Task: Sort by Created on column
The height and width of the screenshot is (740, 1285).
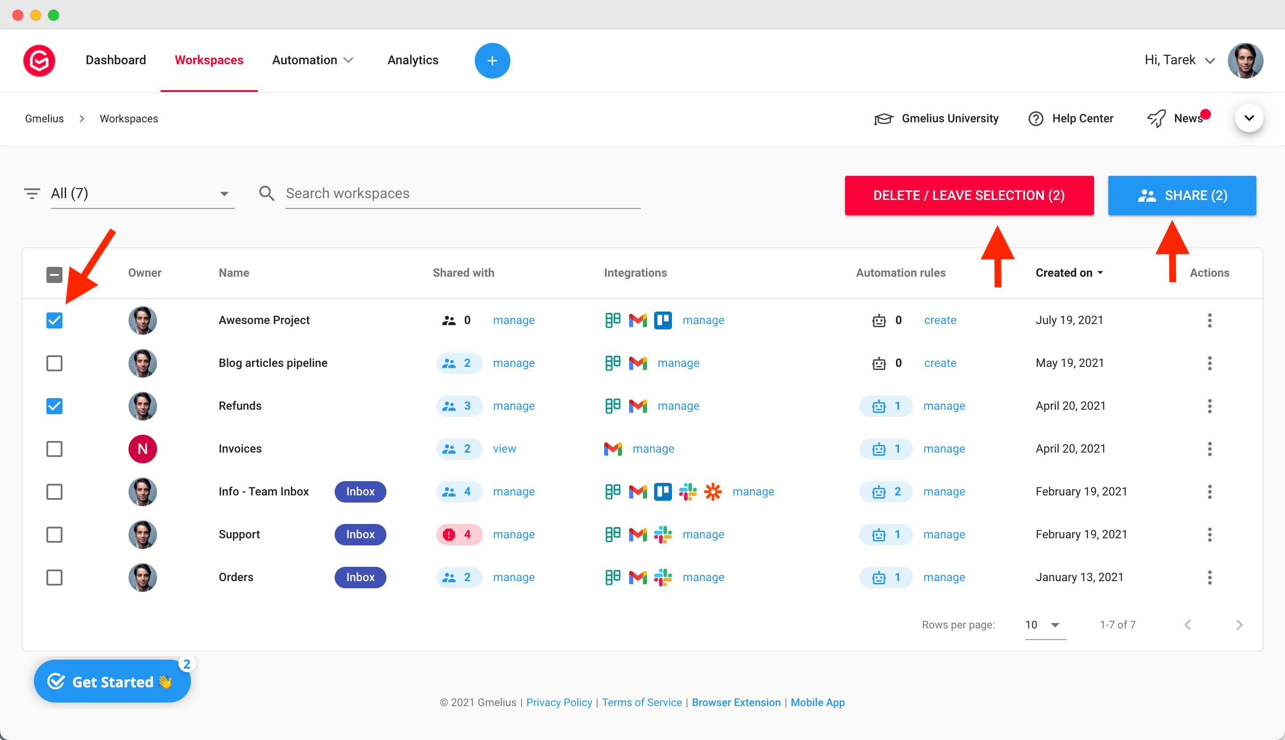Action: [1069, 272]
